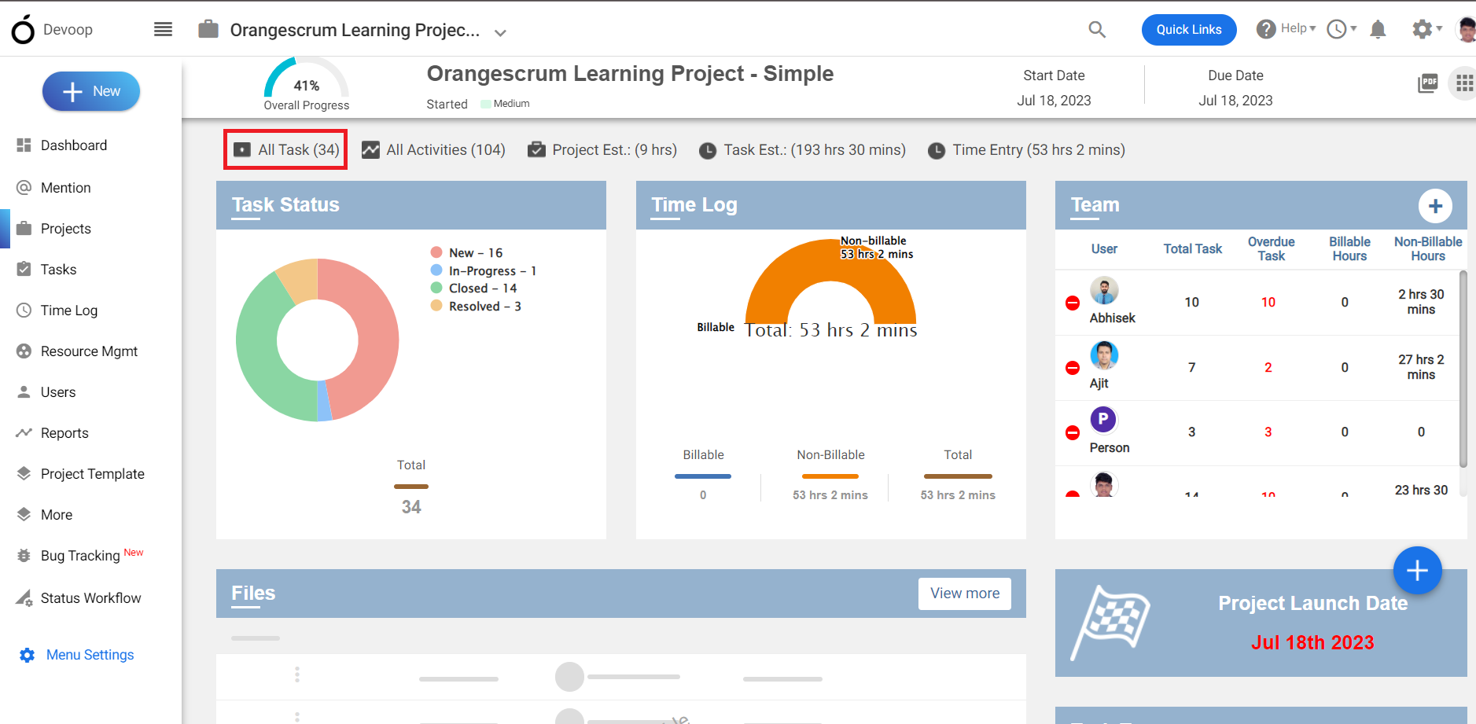1476x724 pixels.
Task: Open Mention in the sidebar
Action: click(x=66, y=188)
